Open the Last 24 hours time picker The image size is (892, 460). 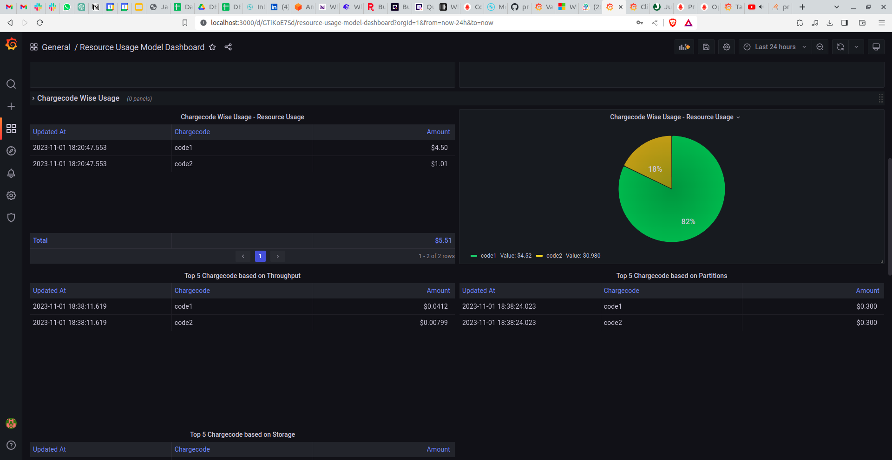[775, 47]
